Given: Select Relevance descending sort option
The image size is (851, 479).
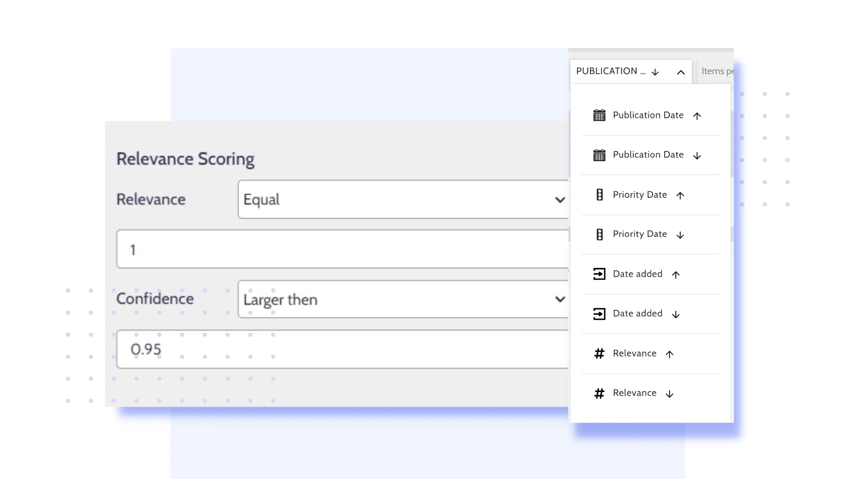Looking at the screenshot, I should point(635,393).
